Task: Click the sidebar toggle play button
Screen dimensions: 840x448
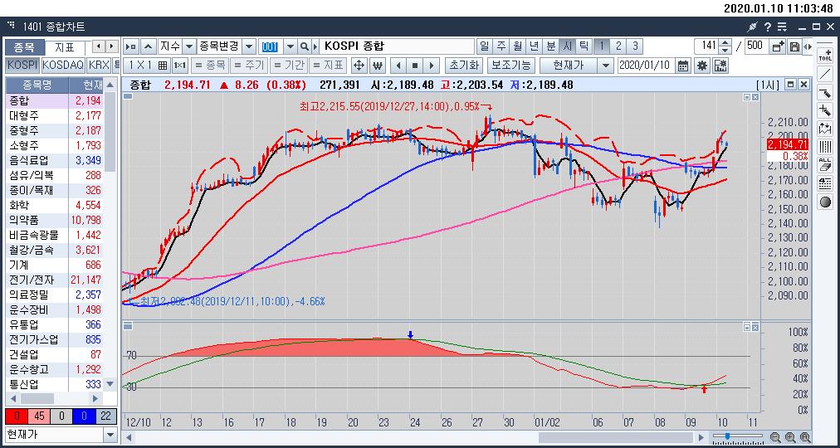Action: [x=131, y=46]
